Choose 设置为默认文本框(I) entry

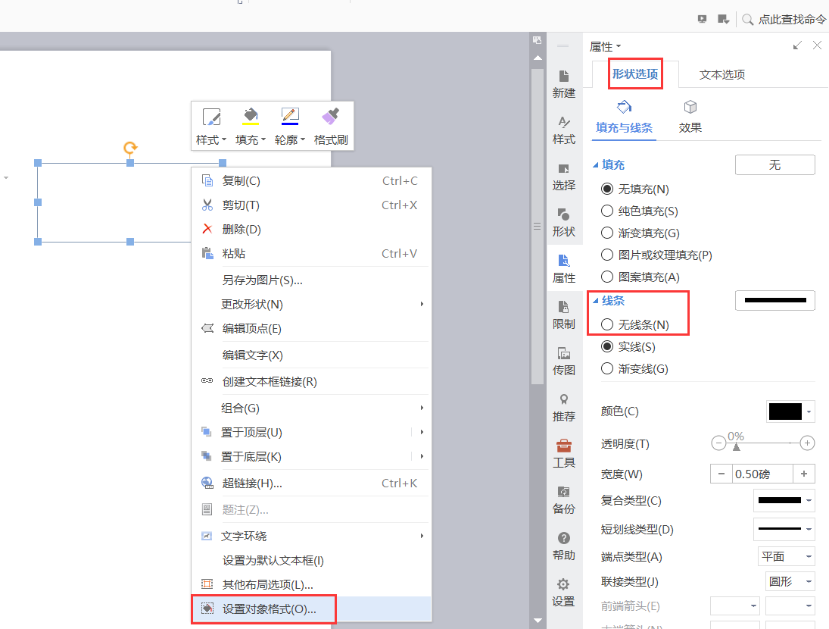pyautogui.click(x=311, y=560)
